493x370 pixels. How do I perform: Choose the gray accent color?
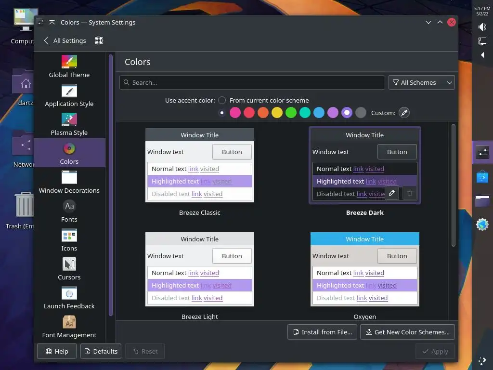(x=361, y=113)
